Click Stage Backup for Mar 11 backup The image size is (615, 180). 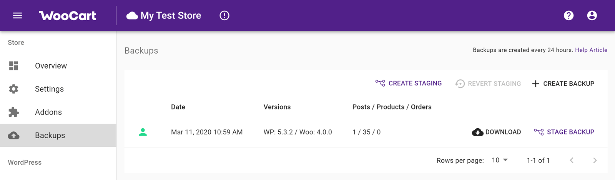click(x=564, y=132)
